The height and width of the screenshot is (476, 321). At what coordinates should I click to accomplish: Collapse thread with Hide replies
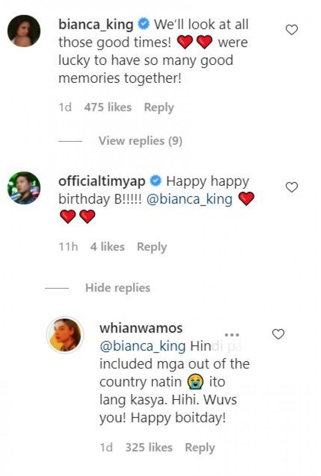[x=117, y=288]
